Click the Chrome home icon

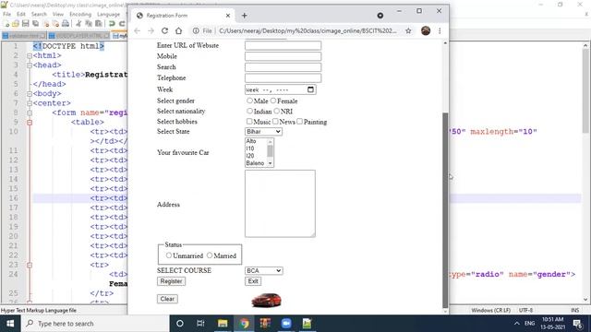point(178,30)
